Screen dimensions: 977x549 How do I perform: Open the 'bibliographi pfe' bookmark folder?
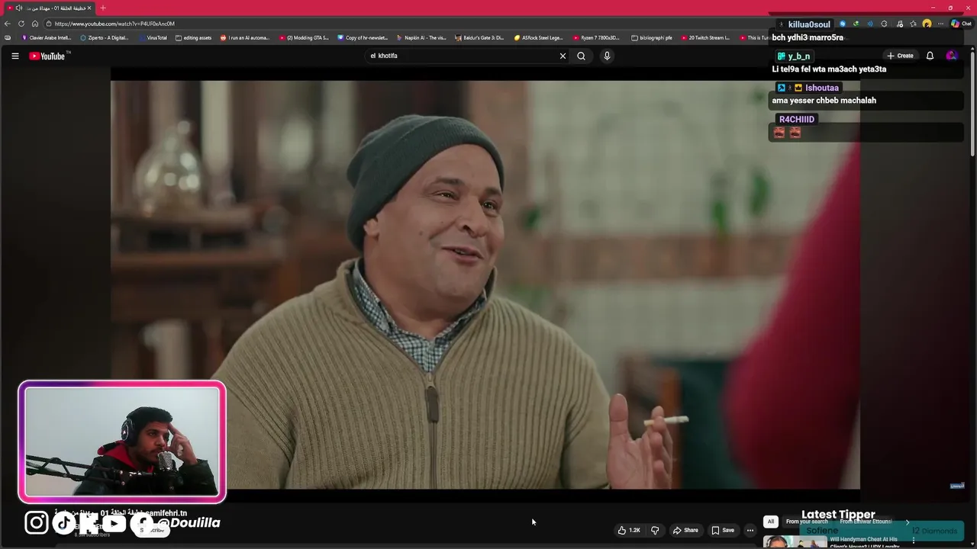click(652, 37)
